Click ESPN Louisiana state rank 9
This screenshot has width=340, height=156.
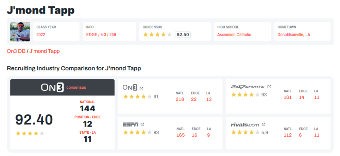coord(208,135)
